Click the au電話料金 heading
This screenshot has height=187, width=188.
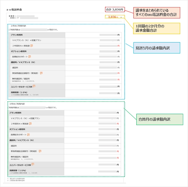click(x=14, y=10)
